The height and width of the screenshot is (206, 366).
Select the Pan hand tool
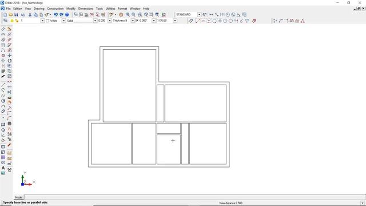click(121, 14)
